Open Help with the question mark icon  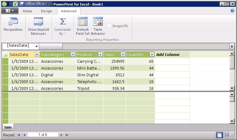coord(232,10)
